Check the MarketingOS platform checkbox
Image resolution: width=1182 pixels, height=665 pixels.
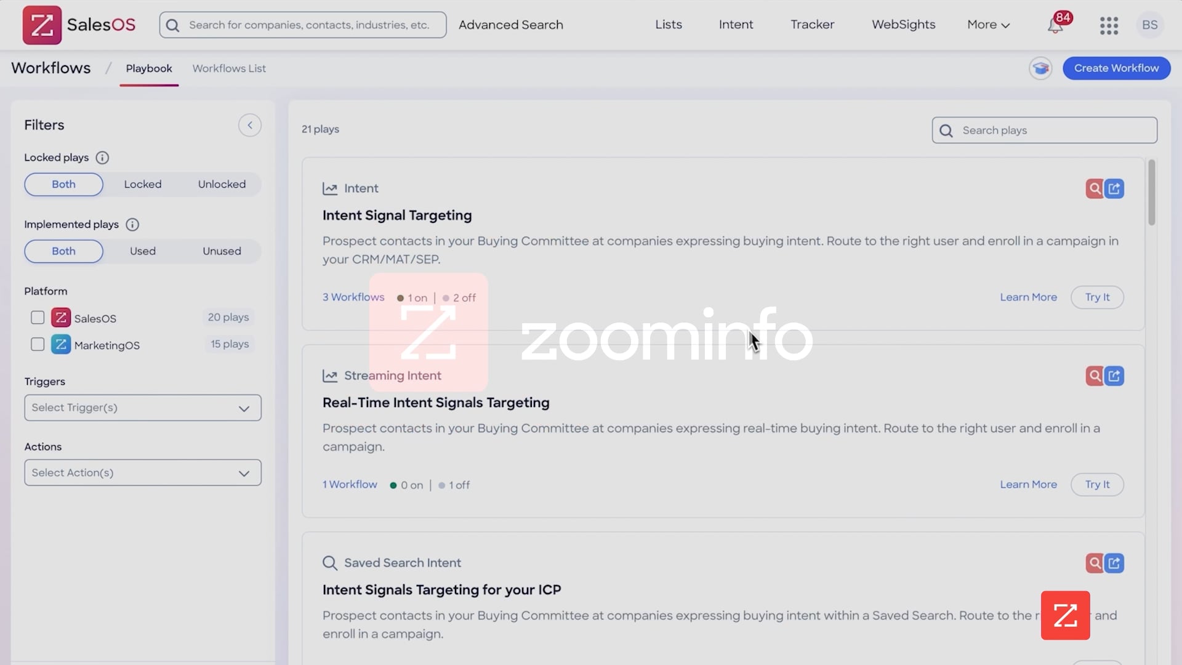37,344
